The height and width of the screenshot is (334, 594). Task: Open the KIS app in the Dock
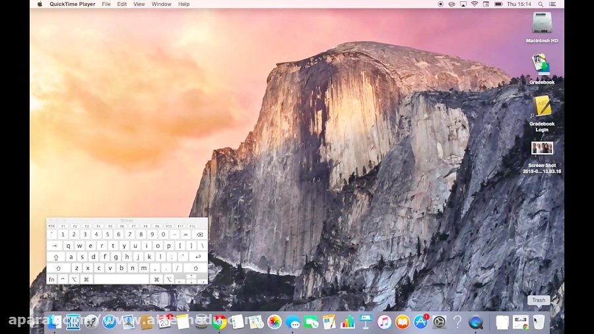tap(73, 322)
